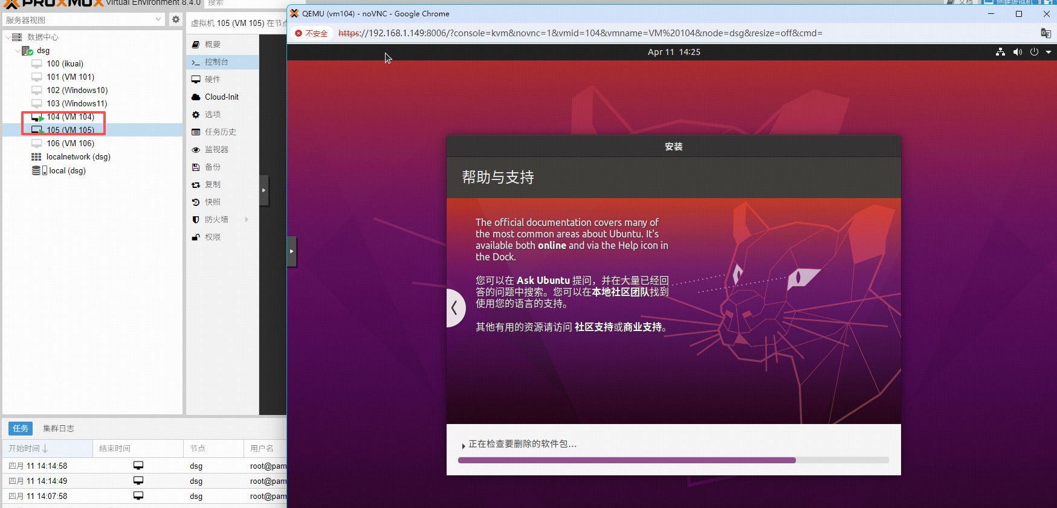Select localnetwork (dsg) in the tree
Screen dimensions: 1057x508
point(78,157)
